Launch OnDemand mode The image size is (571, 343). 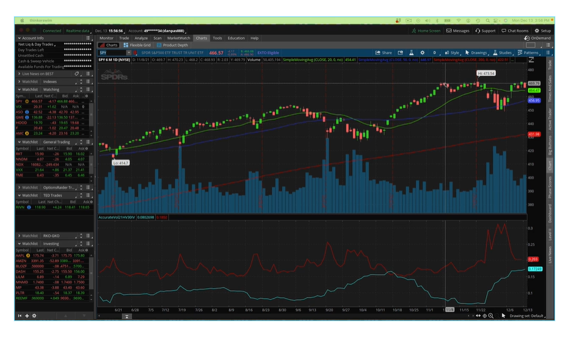pyautogui.click(x=537, y=38)
